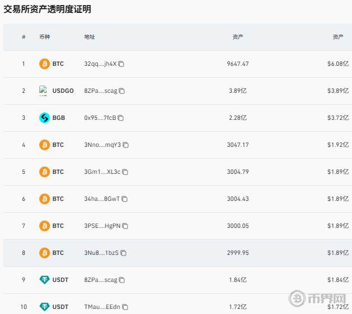Click the 32qq....jh4X address text
This screenshot has height=314, width=352.
[x=100, y=64]
